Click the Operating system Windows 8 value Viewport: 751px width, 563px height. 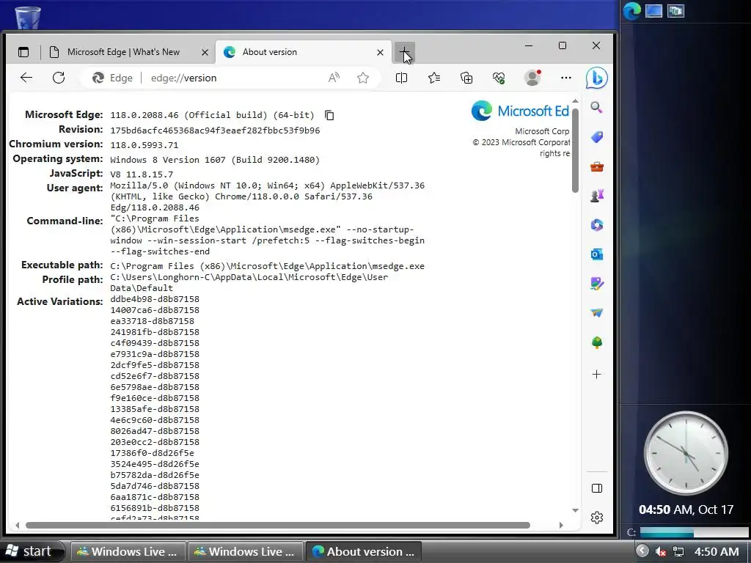[215, 160]
